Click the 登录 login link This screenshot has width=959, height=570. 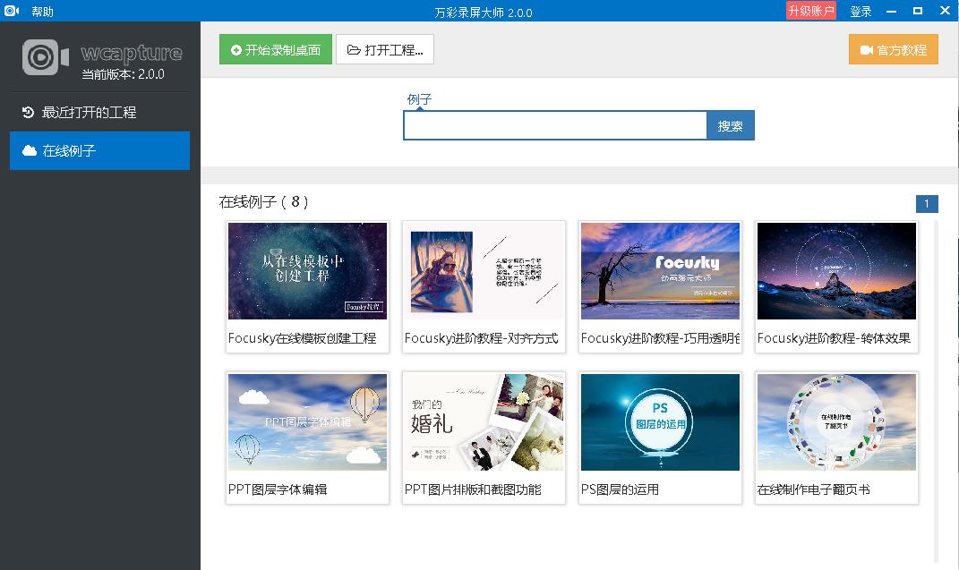coord(861,11)
